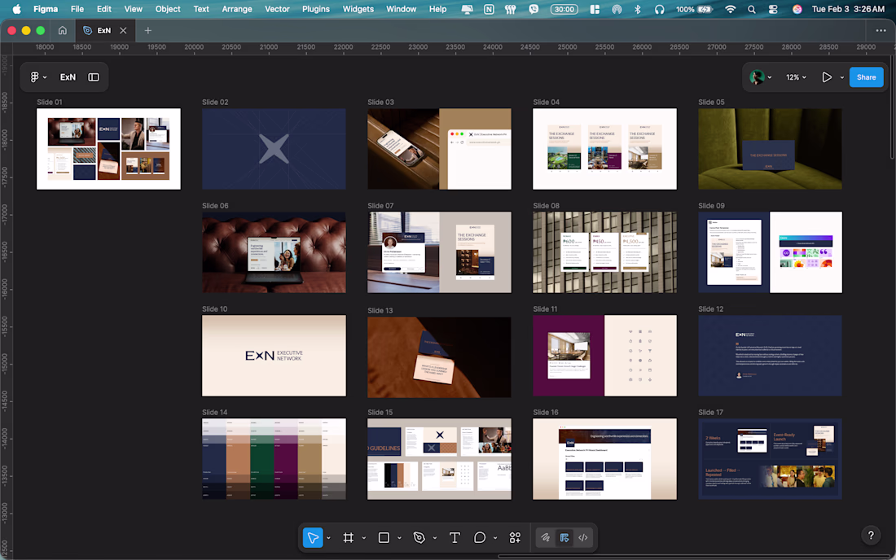Select the Comment tool

click(480, 538)
